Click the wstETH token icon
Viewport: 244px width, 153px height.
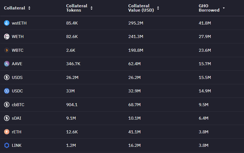(x=7, y=23)
